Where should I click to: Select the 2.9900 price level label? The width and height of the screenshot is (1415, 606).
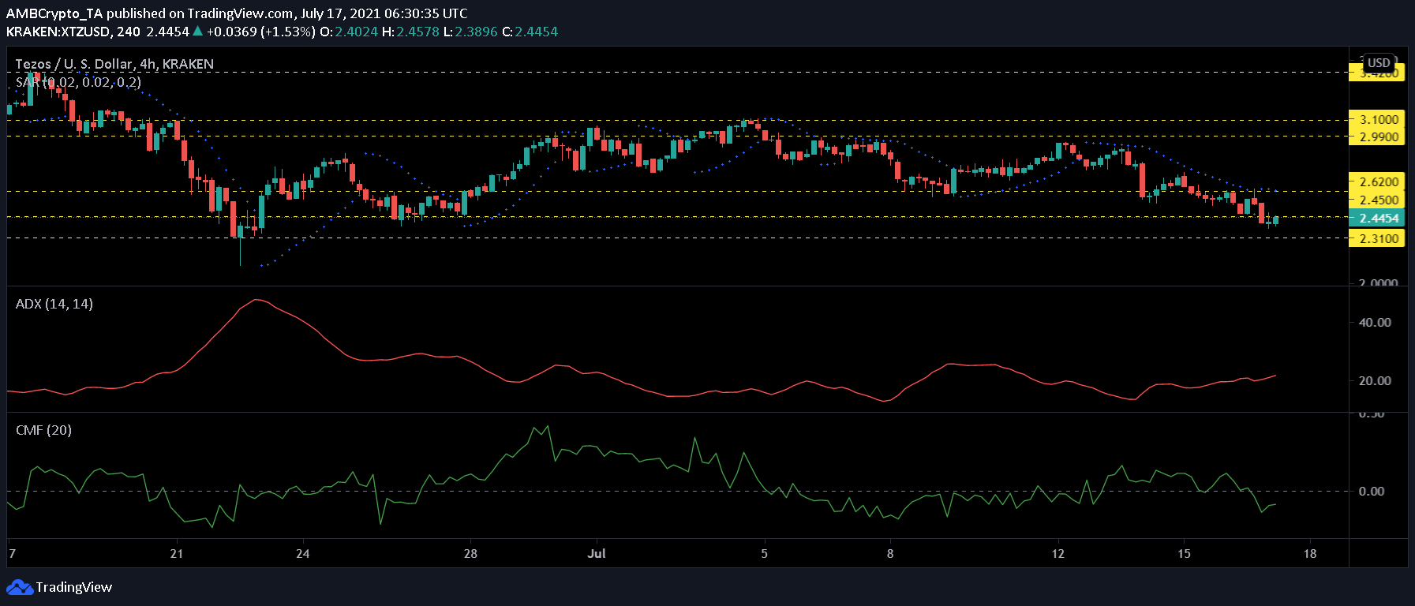point(1376,137)
